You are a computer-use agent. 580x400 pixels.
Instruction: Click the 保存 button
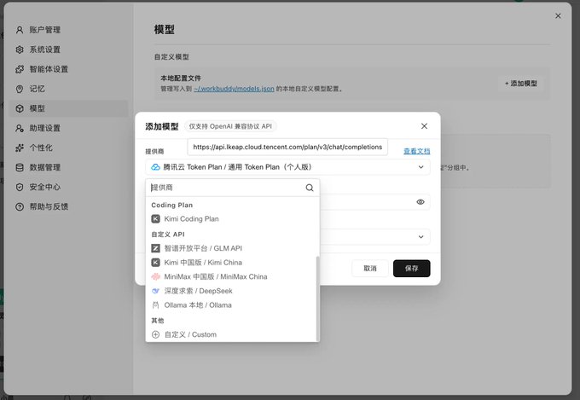[x=412, y=269]
